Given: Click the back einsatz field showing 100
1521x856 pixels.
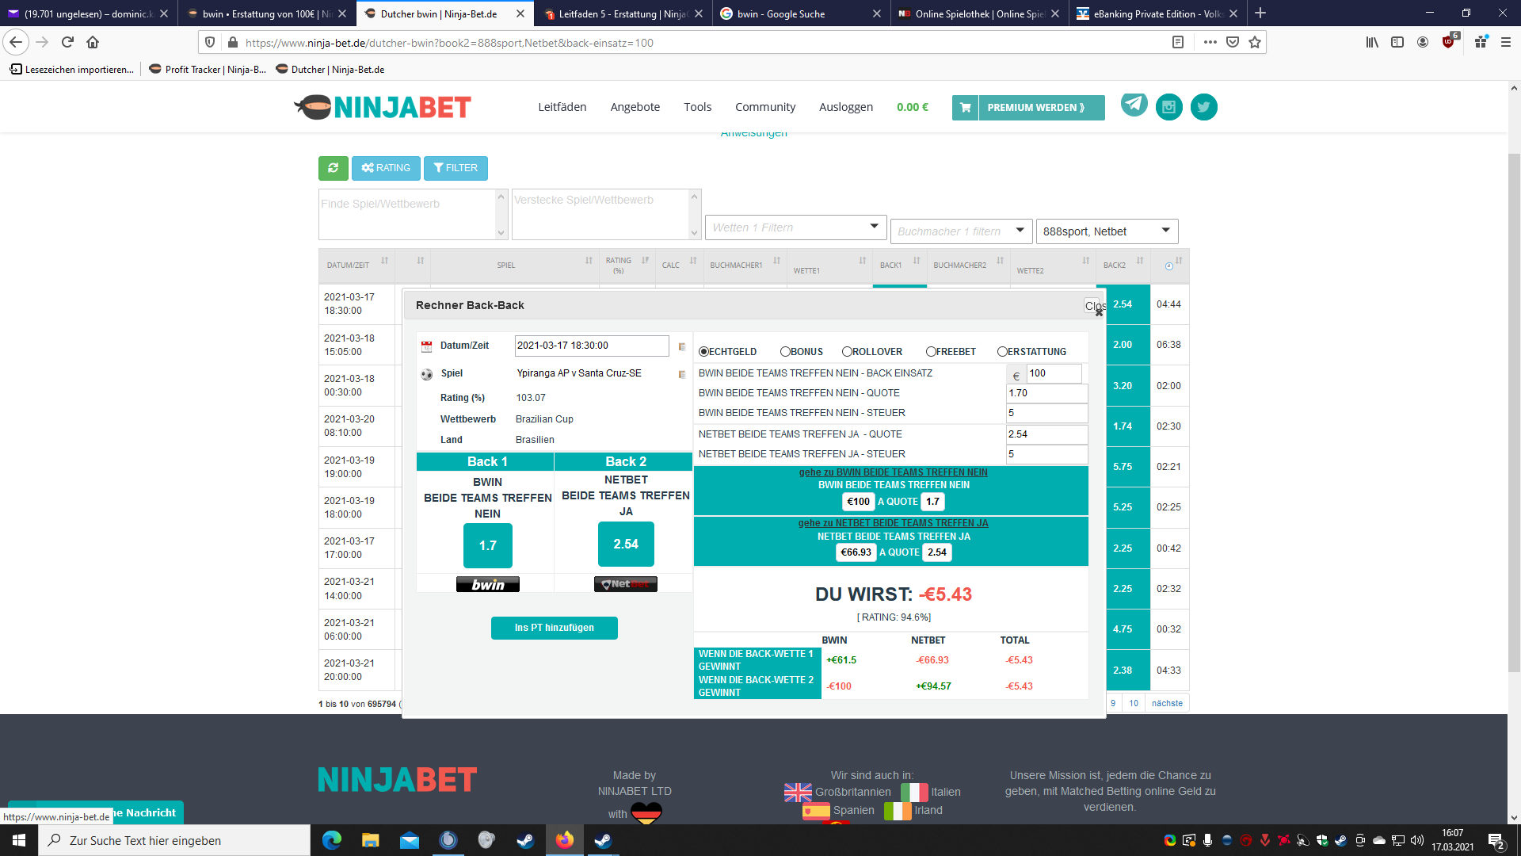Looking at the screenshot, I should [1053, 373].
